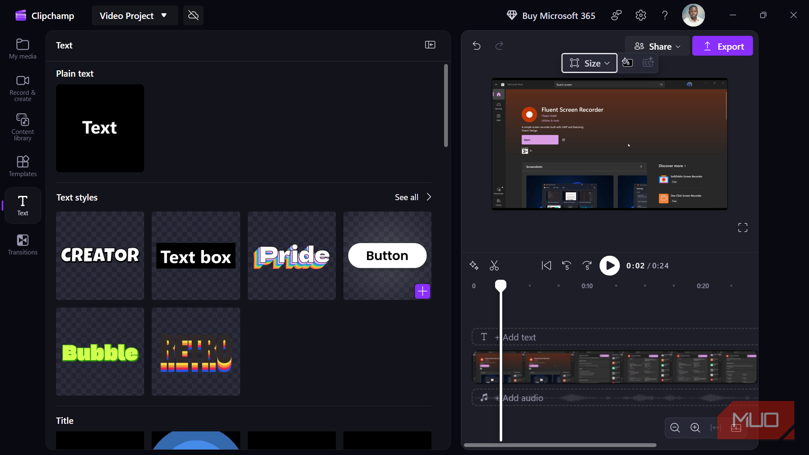The width and height of the screenshot is (809, 455).
Task: Forward 5 seconds
Action: 587,265
